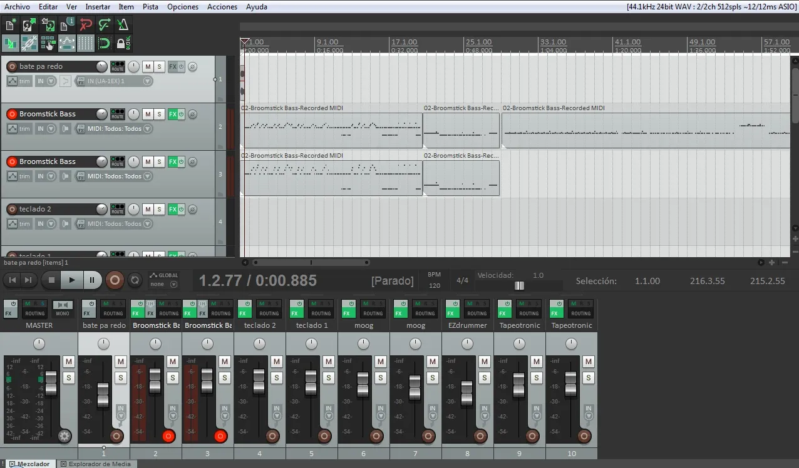Toggle the repeat loop button
Screen dimensions: 799x468
(x=134, y=280)
